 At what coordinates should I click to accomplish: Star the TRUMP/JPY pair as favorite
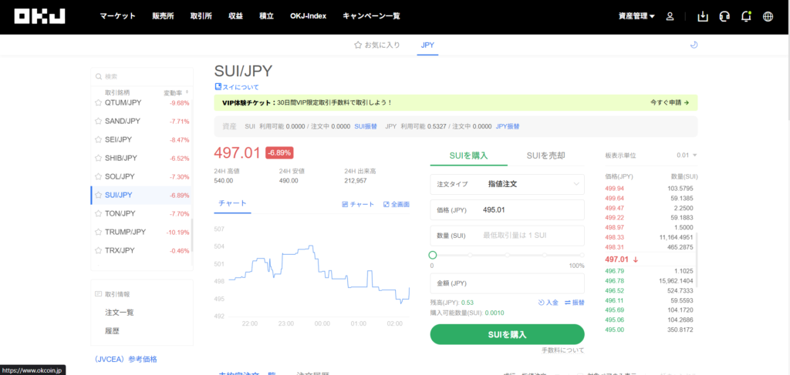tap(98, 232)
